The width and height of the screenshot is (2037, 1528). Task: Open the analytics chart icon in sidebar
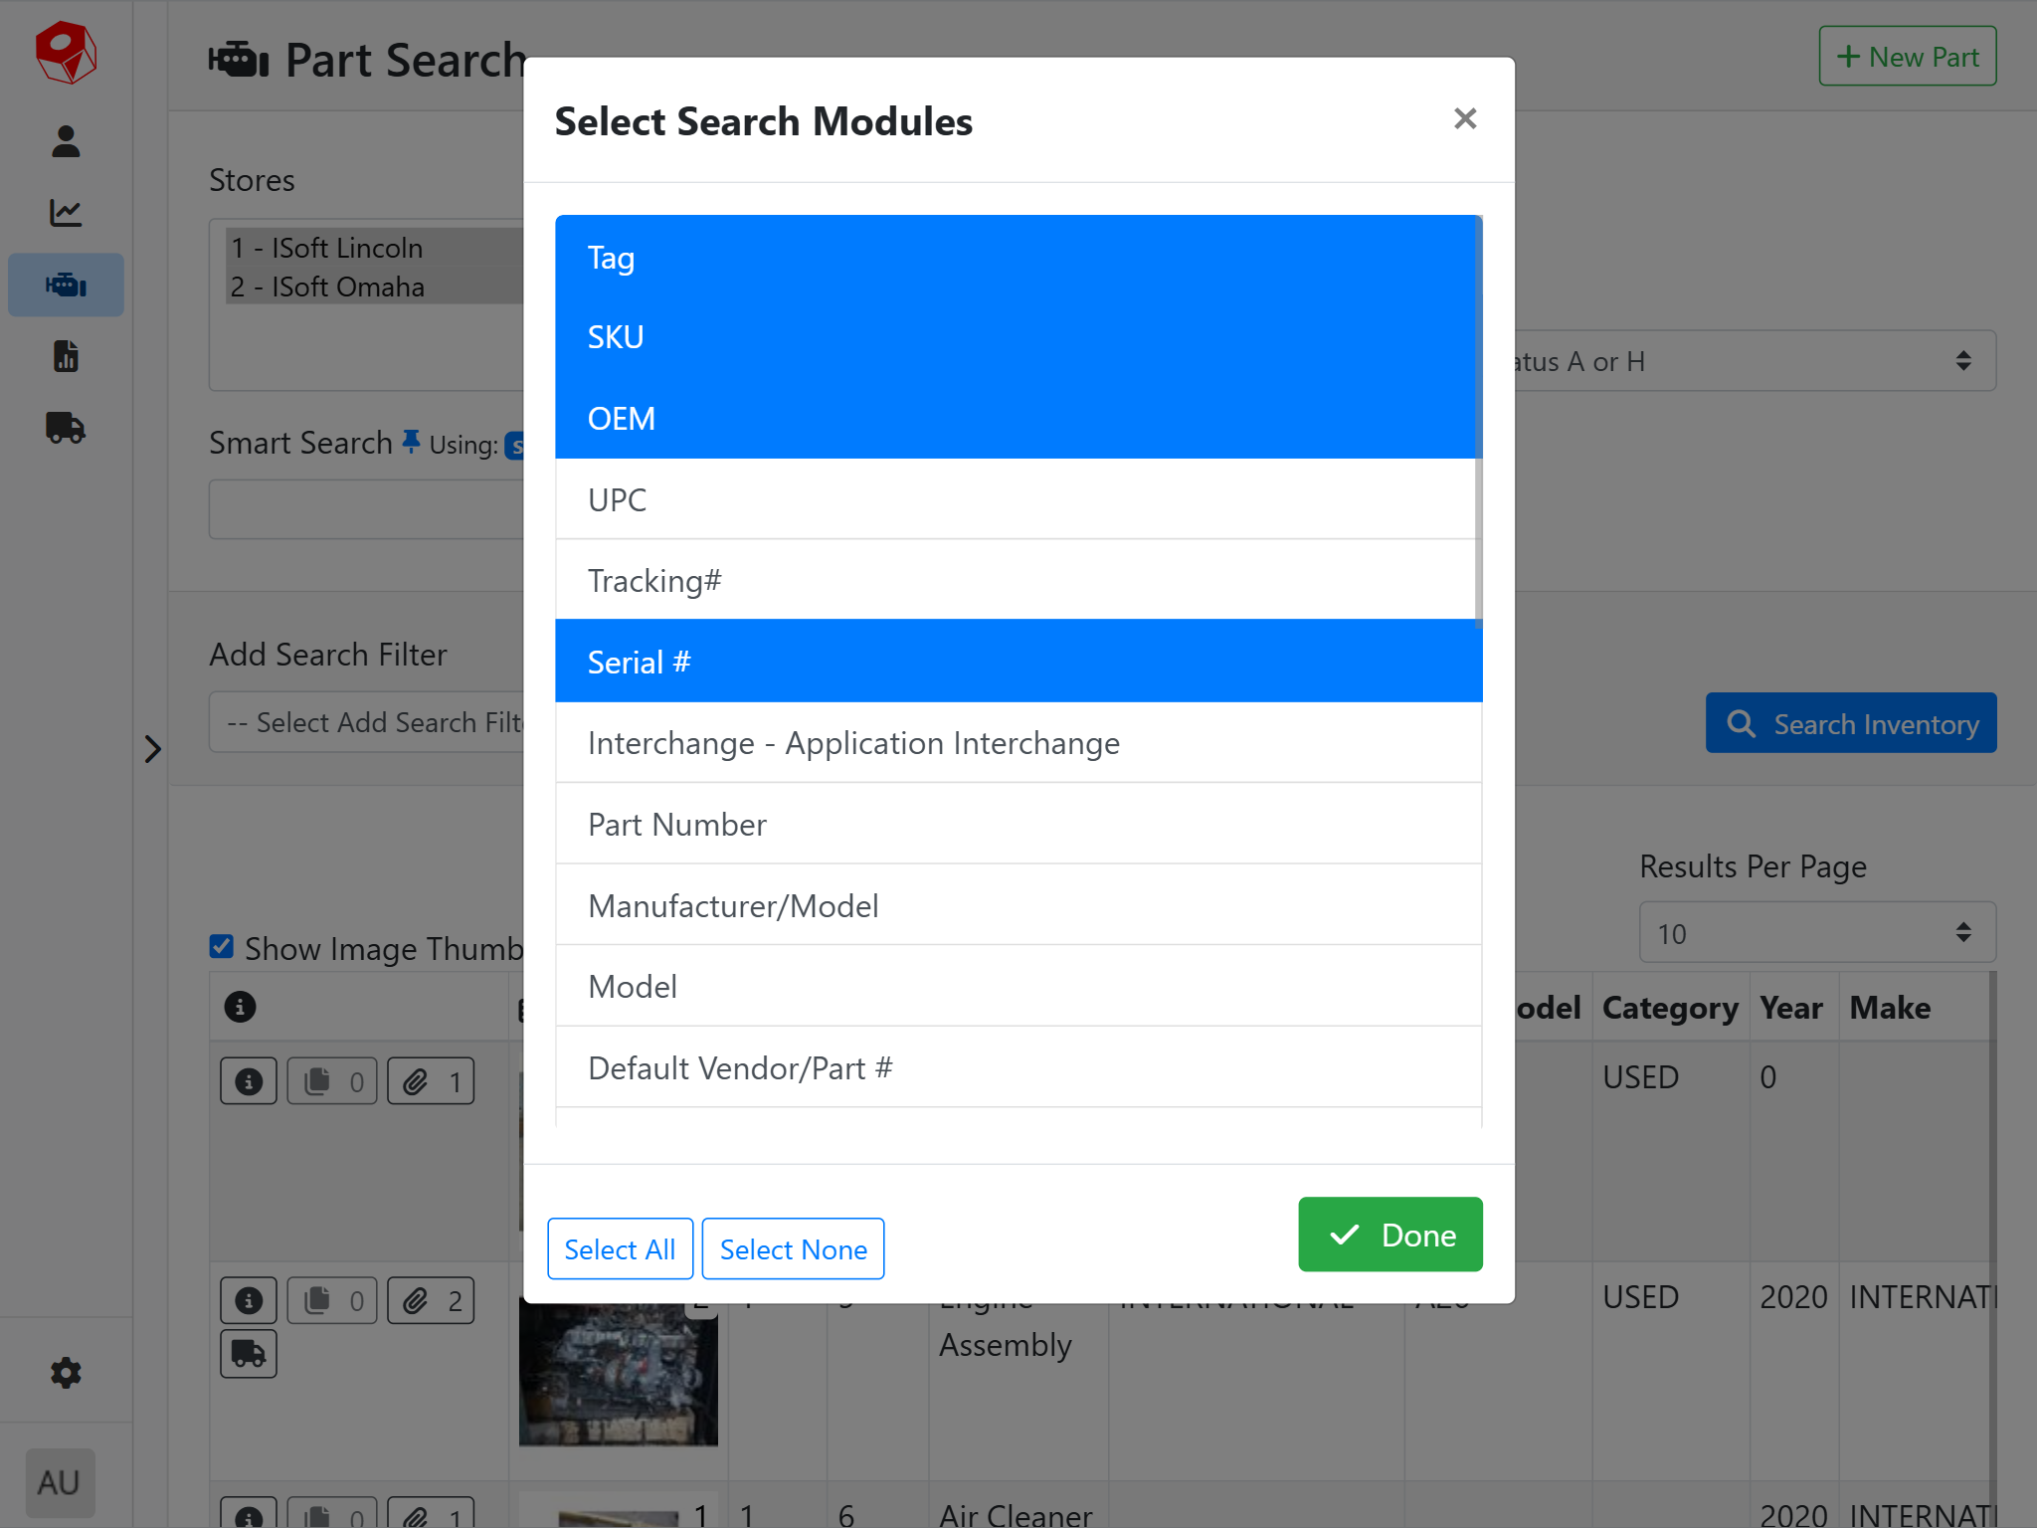click(65, 212)
